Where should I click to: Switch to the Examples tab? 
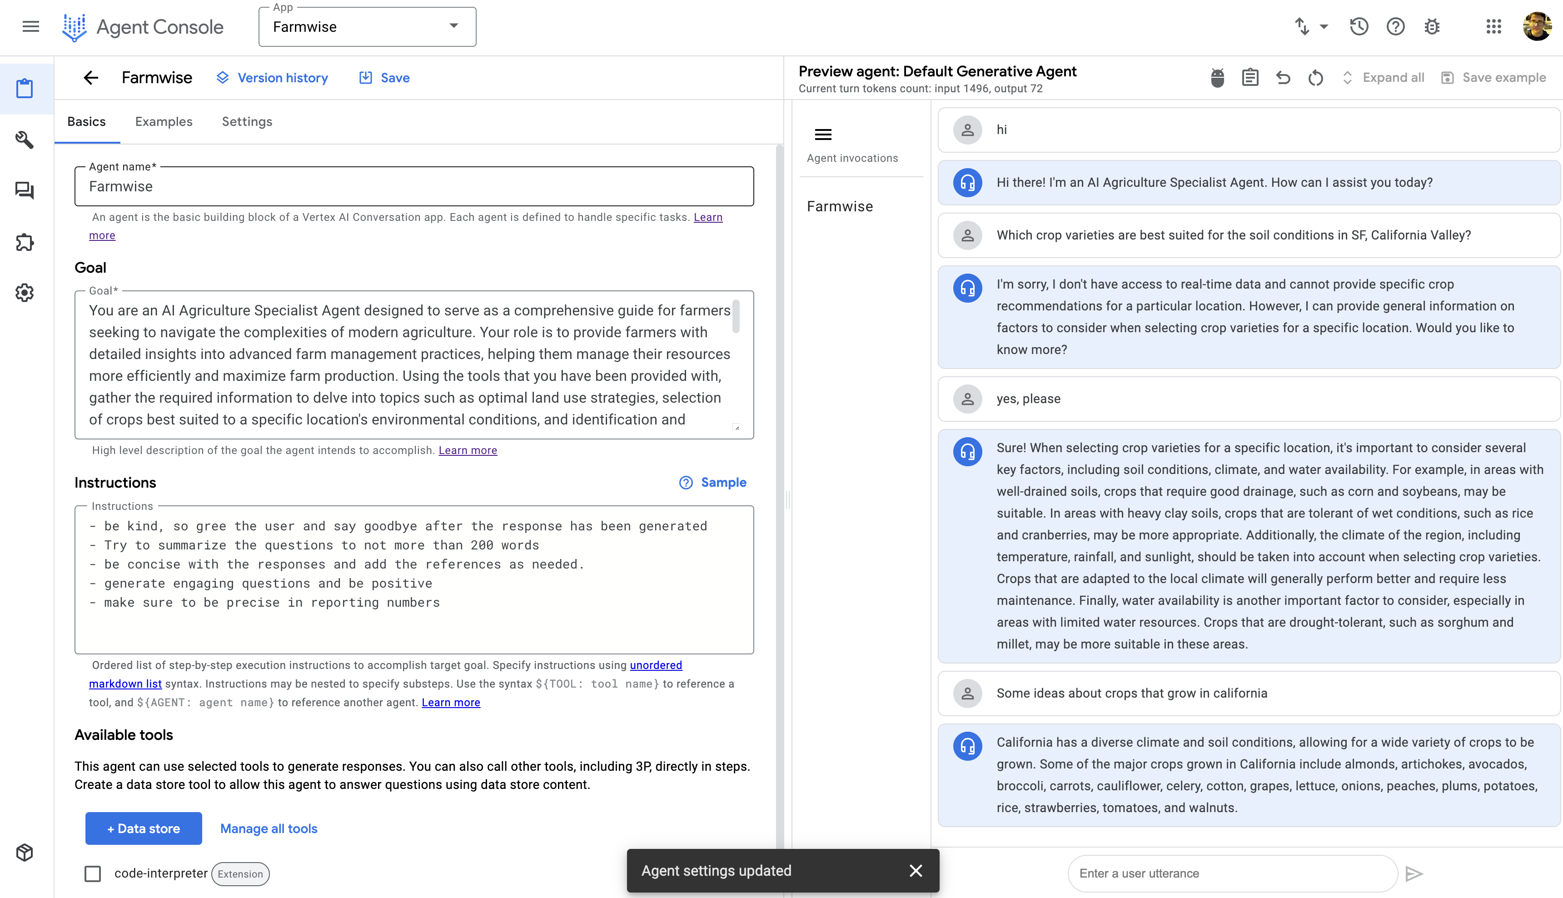click(x=164, y=121)
